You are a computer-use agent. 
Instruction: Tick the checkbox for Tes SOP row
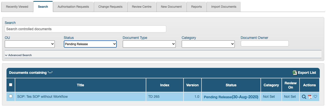[10, 96]
